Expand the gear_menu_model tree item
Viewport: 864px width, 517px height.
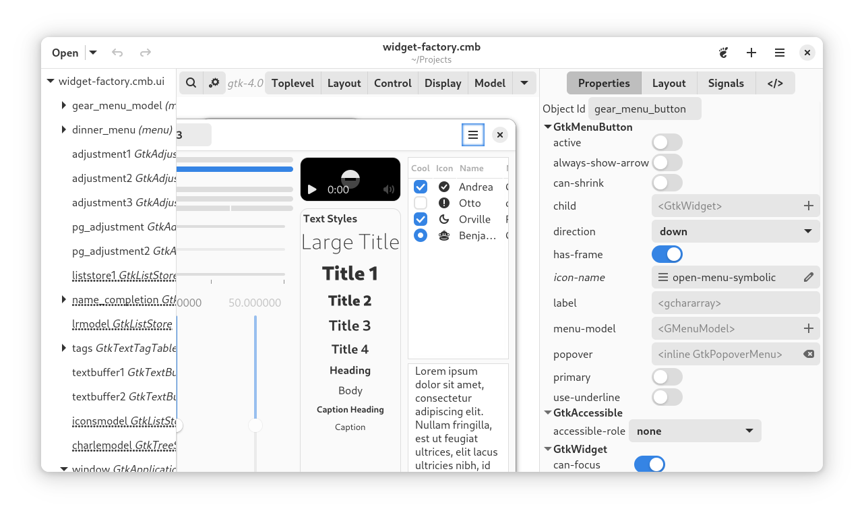click(x=63, y=105)
